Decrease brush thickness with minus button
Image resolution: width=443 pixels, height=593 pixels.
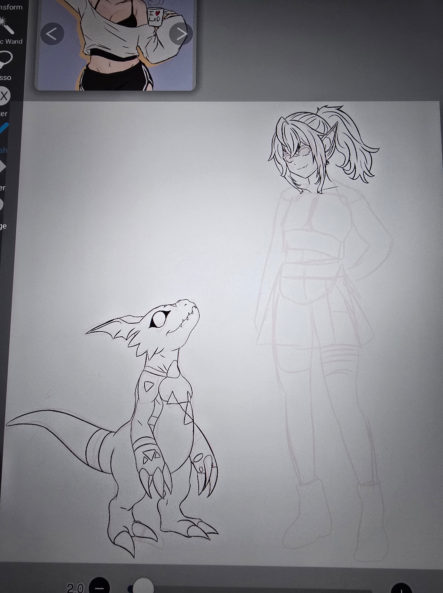99,586
